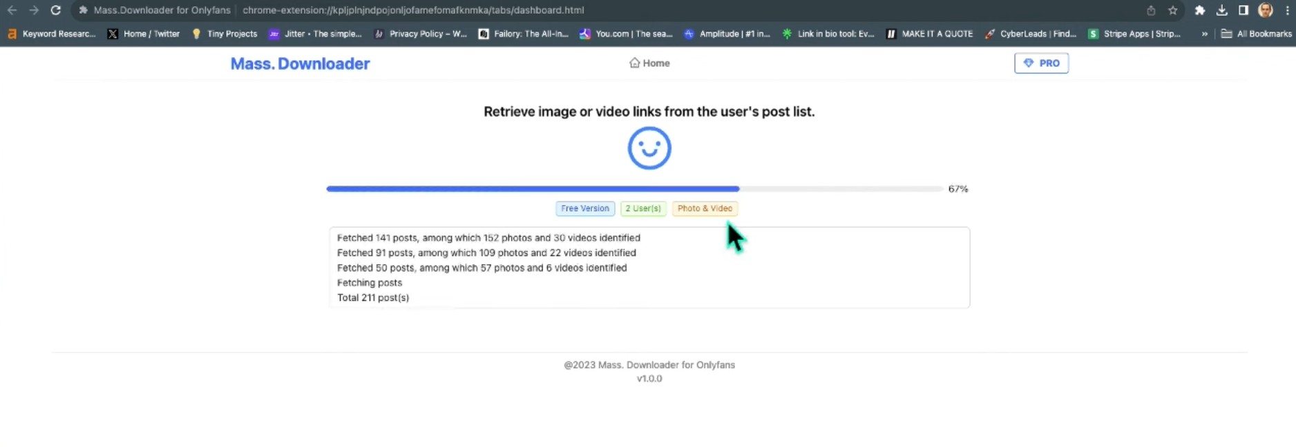Click the browser forward arrow

(x=33, y=10)
